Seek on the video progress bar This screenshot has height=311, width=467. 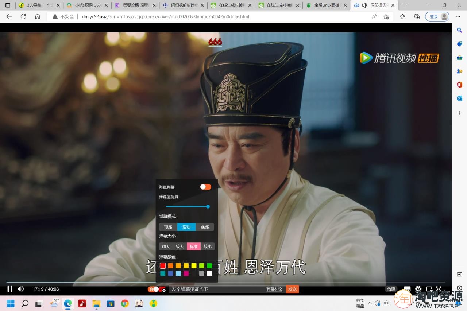(x=225, y=282)
